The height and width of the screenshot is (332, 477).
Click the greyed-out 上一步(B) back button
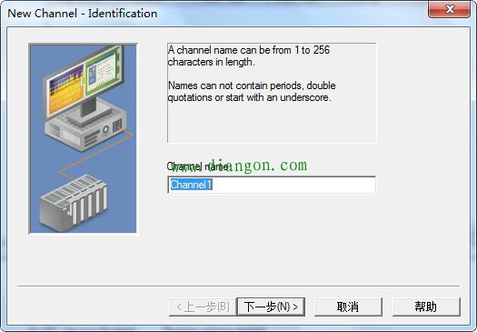(203, 307)
